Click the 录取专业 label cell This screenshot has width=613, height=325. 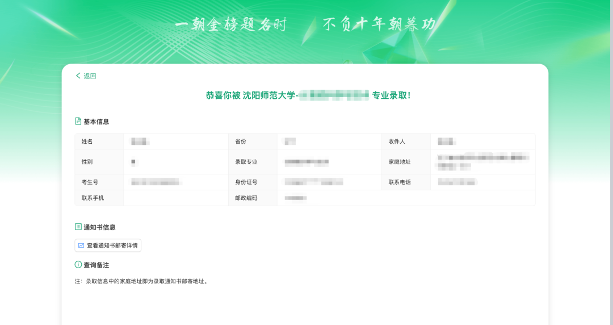point(253,162)
